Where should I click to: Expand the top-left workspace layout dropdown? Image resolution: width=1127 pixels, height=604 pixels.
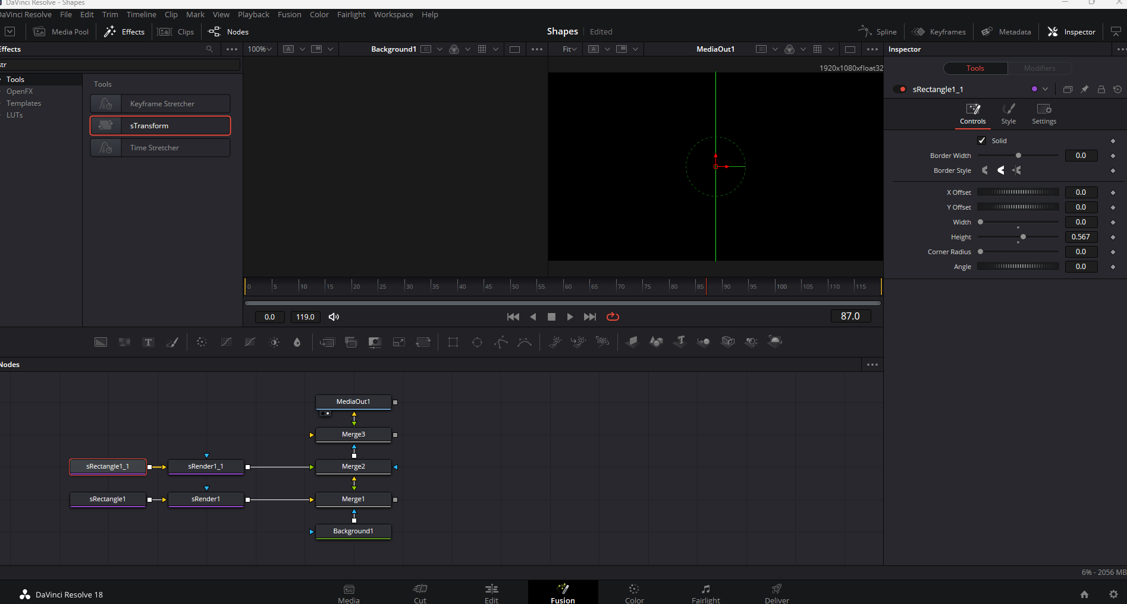point(10,31)
